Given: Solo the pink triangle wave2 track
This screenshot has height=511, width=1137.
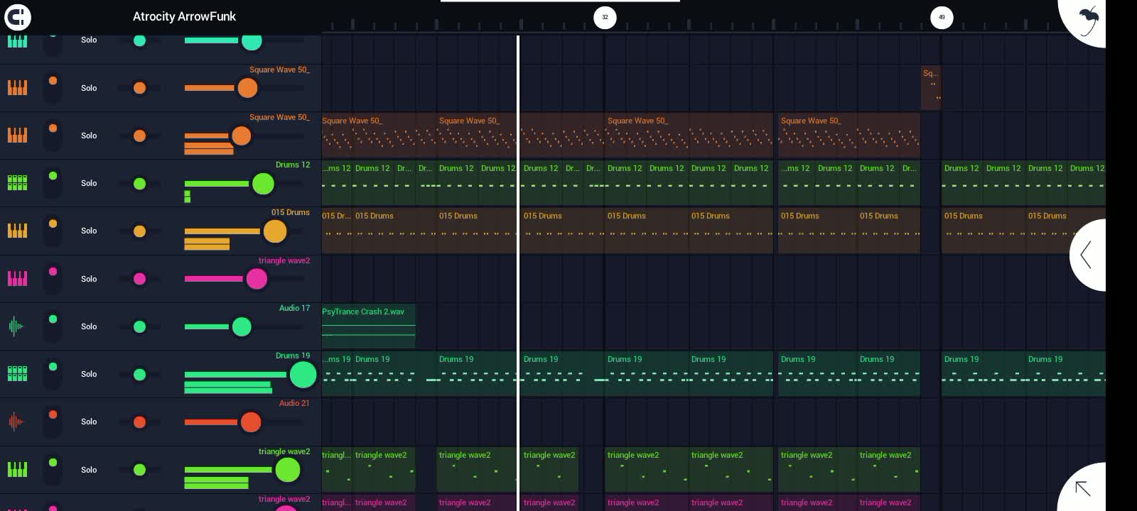Looking at the screenshot, I should coord(89,279).
